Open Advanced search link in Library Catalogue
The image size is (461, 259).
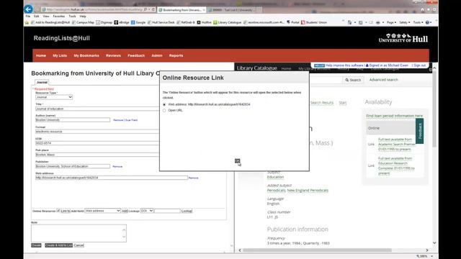(383, 80)
